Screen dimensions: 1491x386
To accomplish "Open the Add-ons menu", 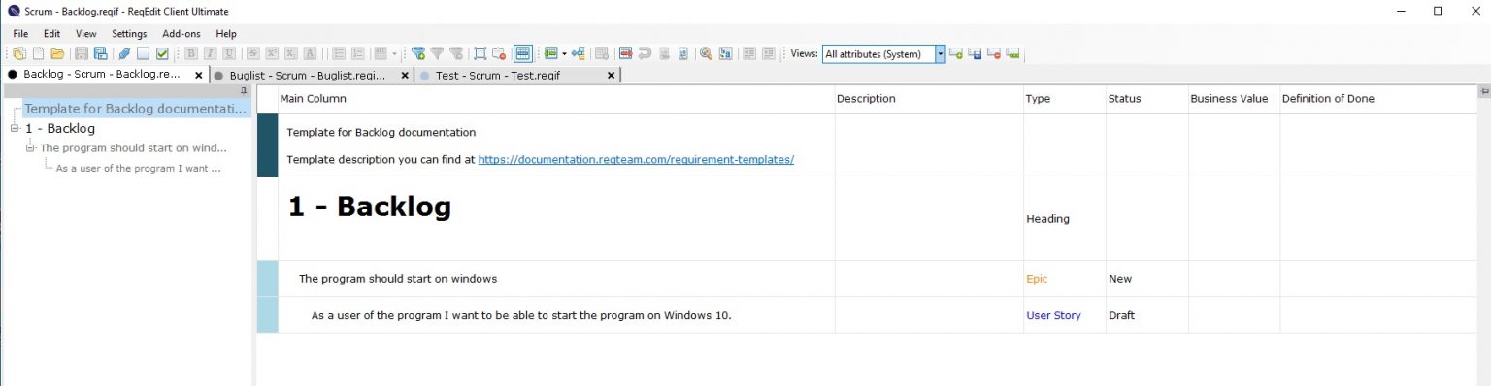I will [182, 34].
